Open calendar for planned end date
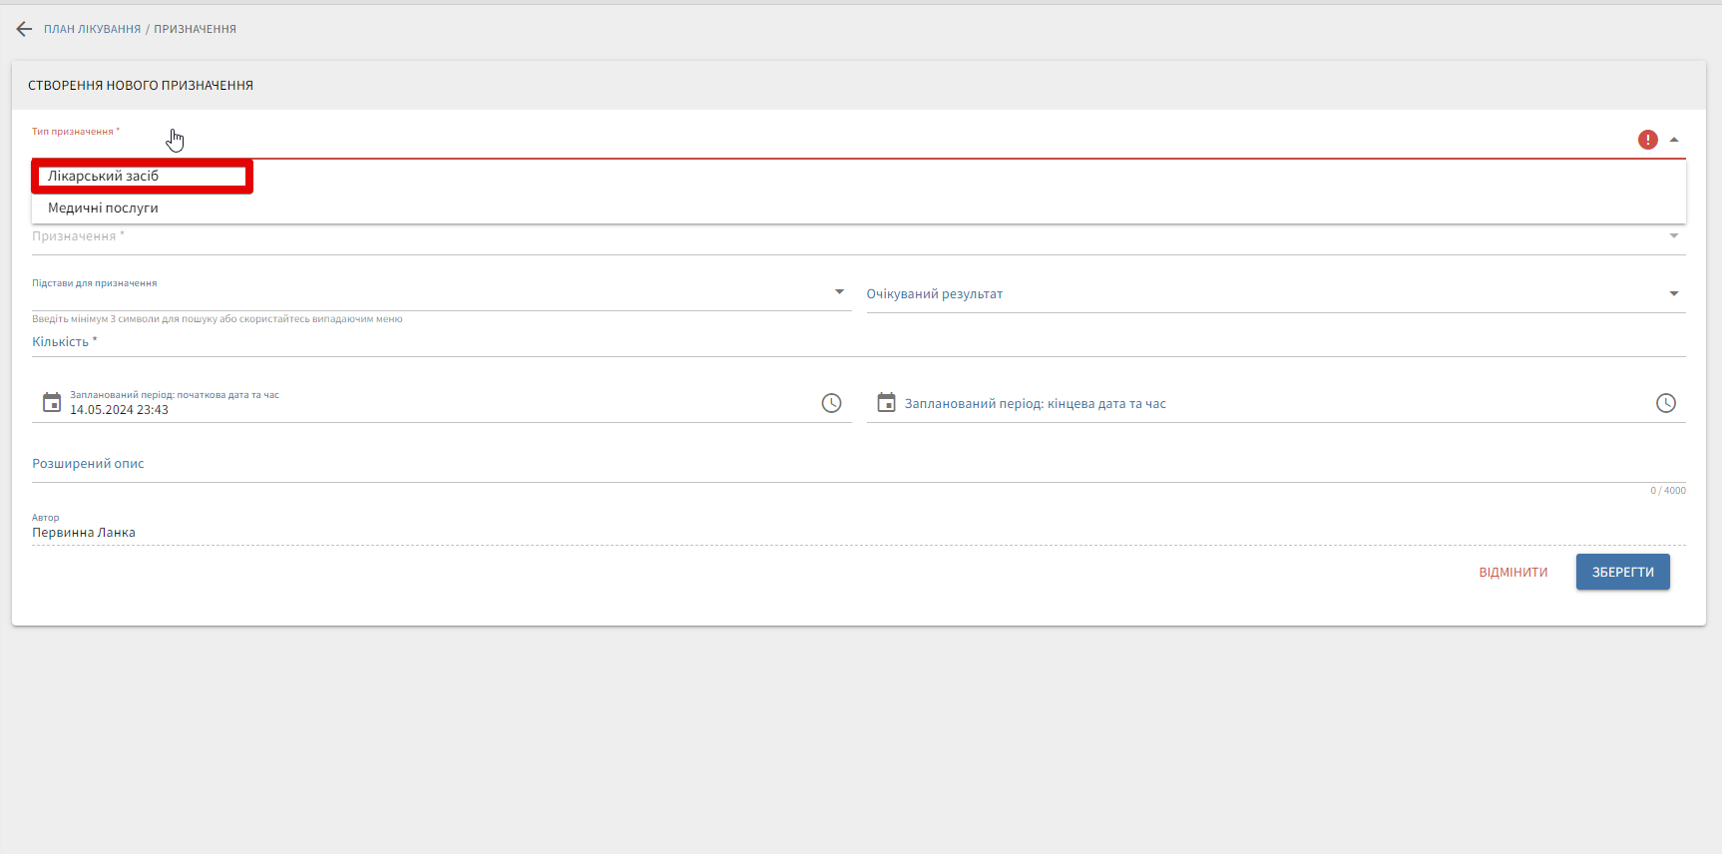 point(886,403)
